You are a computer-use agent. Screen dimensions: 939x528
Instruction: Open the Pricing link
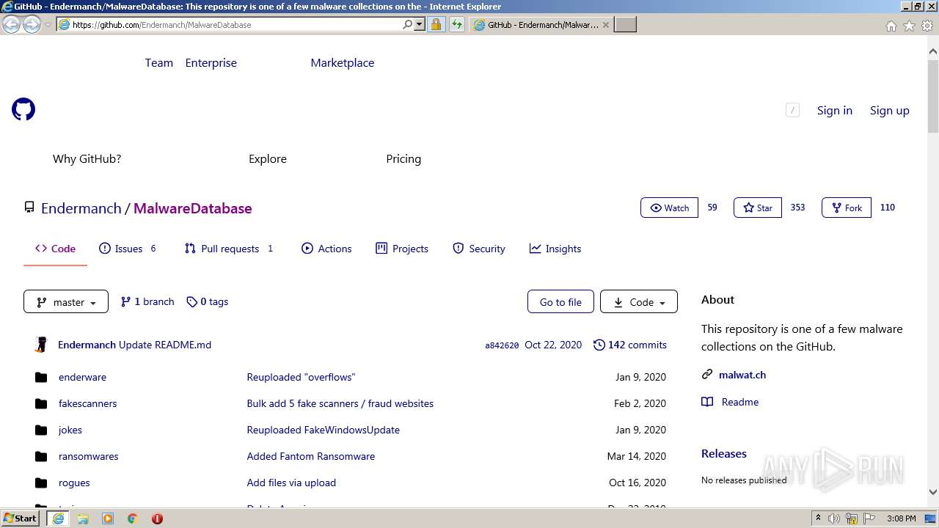pos(403,158)
